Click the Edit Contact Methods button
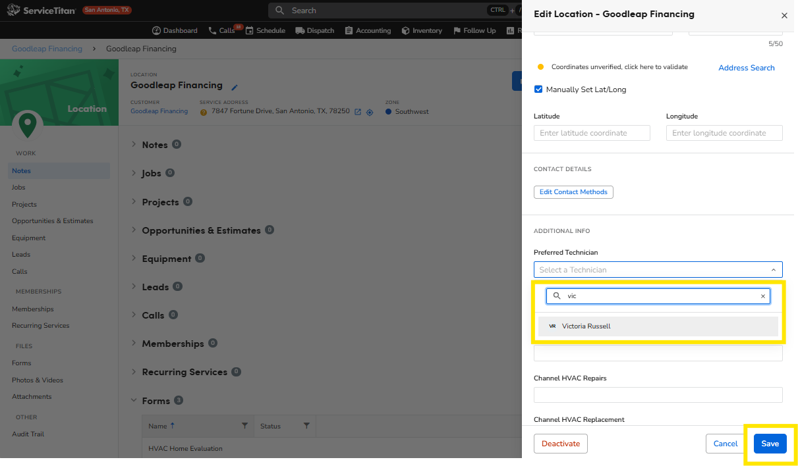798x466 pixels. coord(573,192)
